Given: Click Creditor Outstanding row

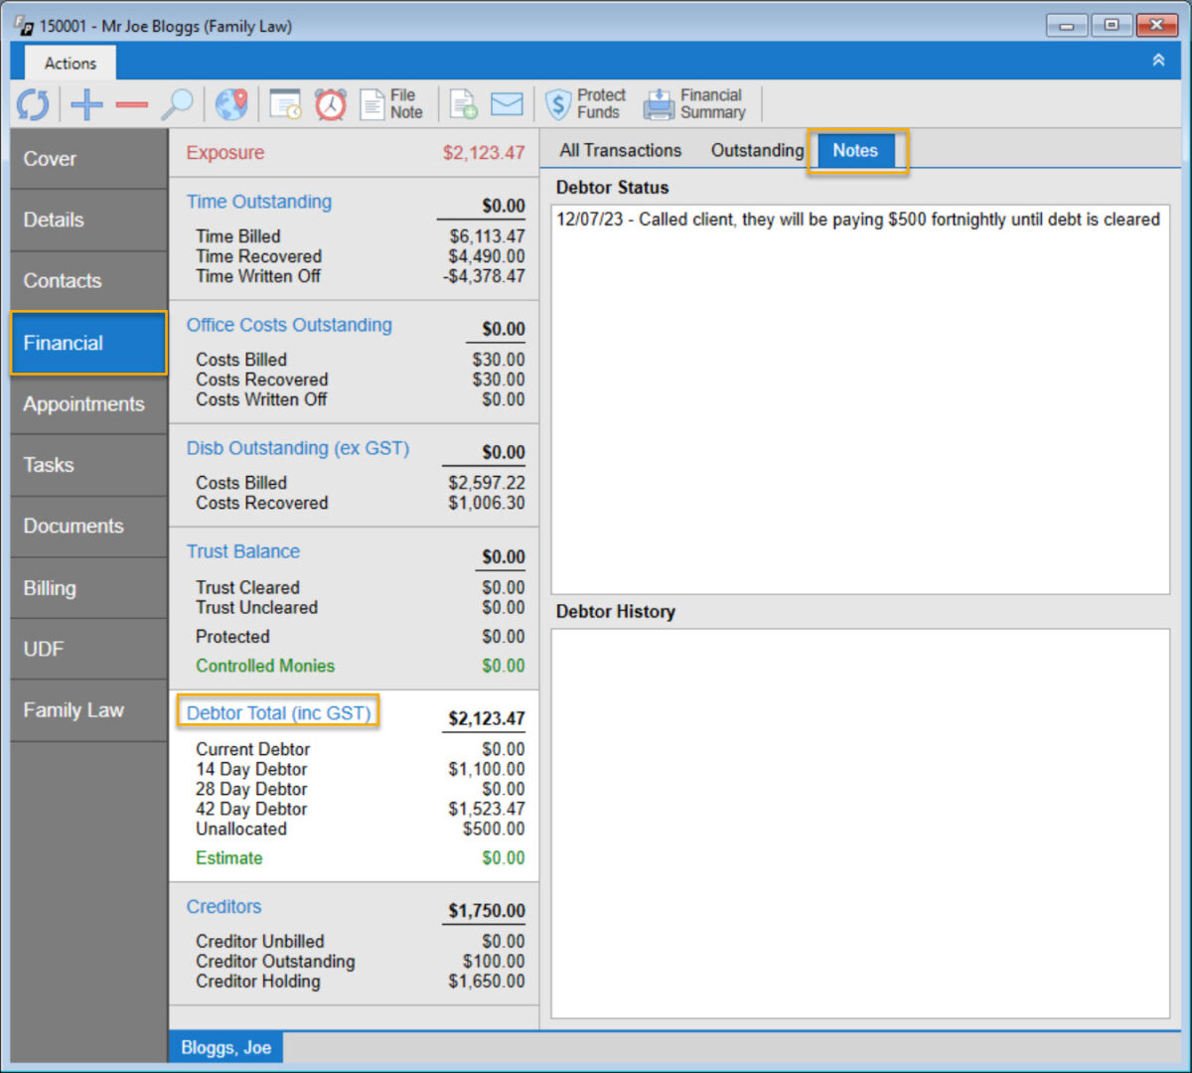Looking at the screenshot, I should point(360,962).
